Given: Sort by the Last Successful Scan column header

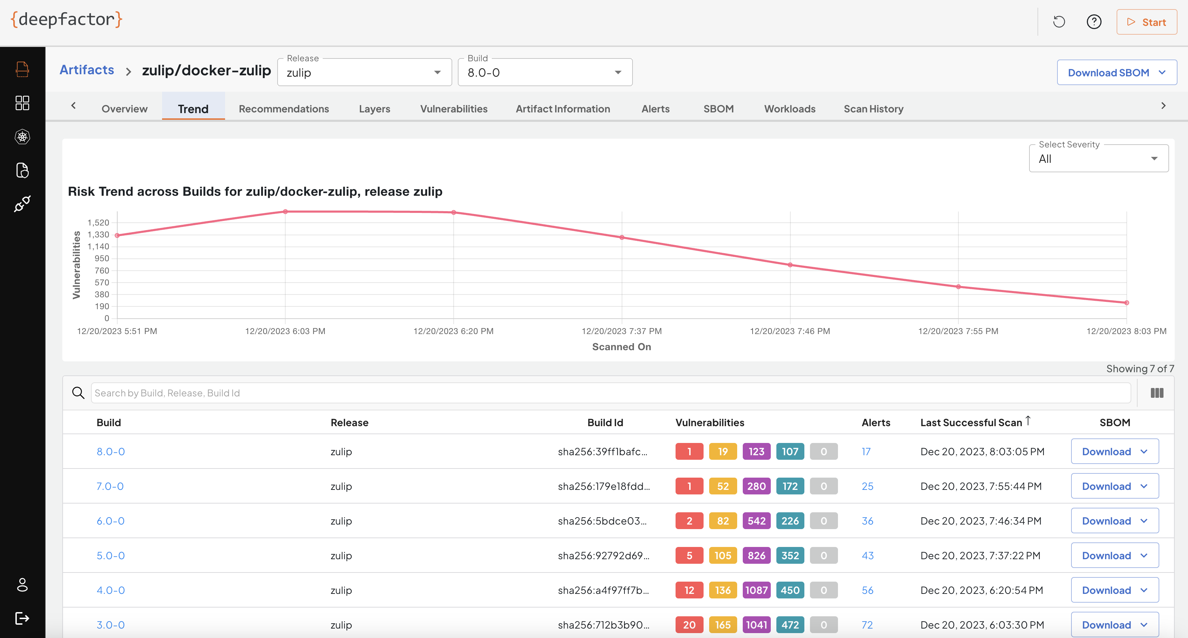Looking at the screenshot, I should [x=971, y=423].
